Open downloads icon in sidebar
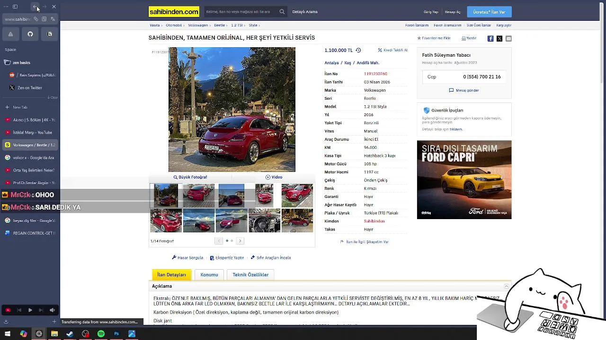This screenshot has height=340, width=606. [6, 322]
